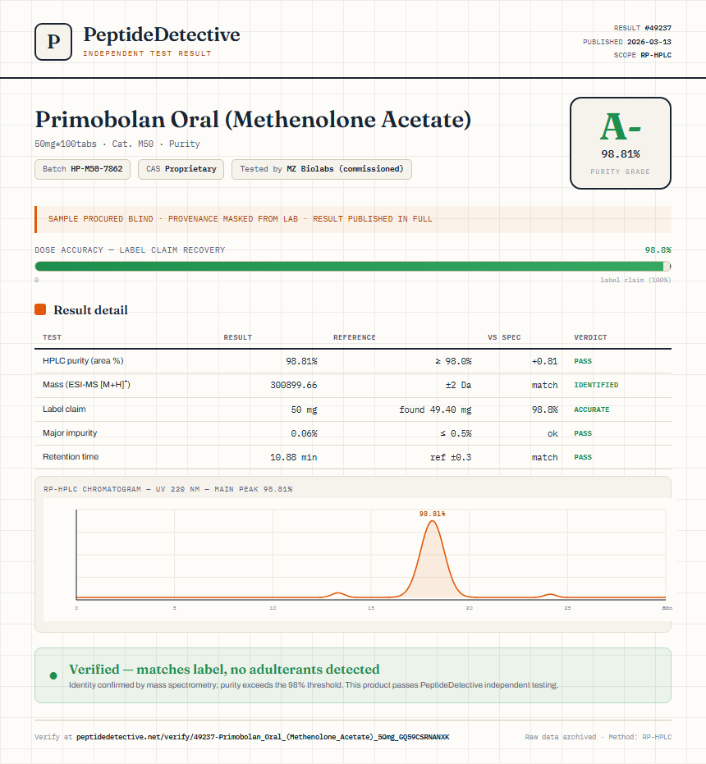Click the sample procured blind notice banner
The height and width of the screenshot is (764, 706).
click(352, 219)
